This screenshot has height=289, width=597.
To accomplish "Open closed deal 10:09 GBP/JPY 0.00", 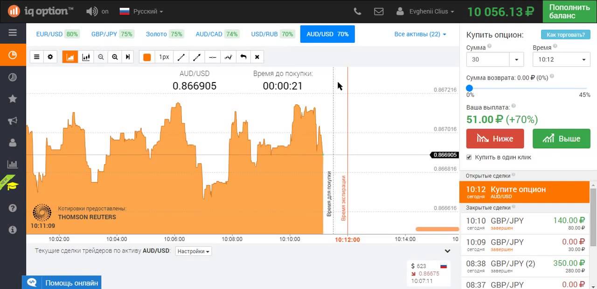I will [525, 245].
